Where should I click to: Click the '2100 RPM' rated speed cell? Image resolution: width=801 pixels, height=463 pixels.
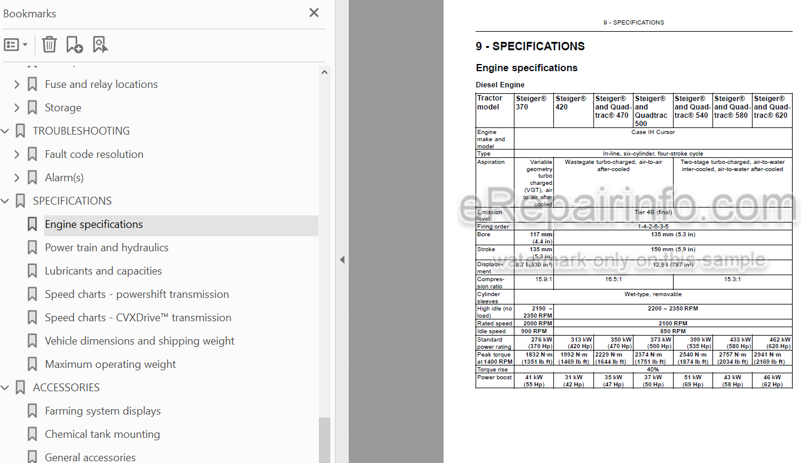coord(672,324)
